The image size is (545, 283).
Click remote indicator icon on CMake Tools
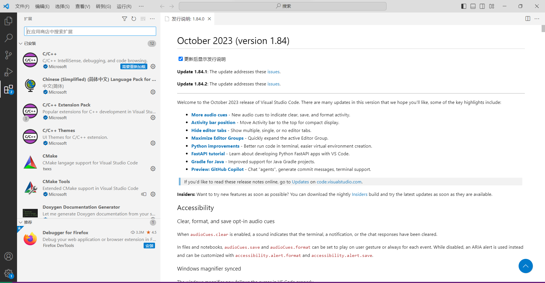coord(144,194)
